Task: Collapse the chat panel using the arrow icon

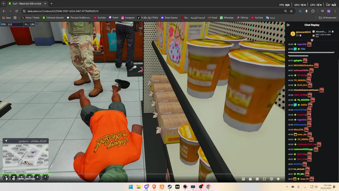Action: tap(288, 25)
